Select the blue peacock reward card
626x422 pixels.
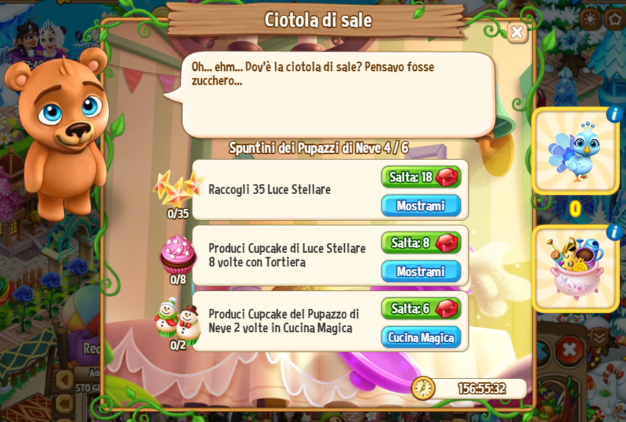click(x=575, y=151)
